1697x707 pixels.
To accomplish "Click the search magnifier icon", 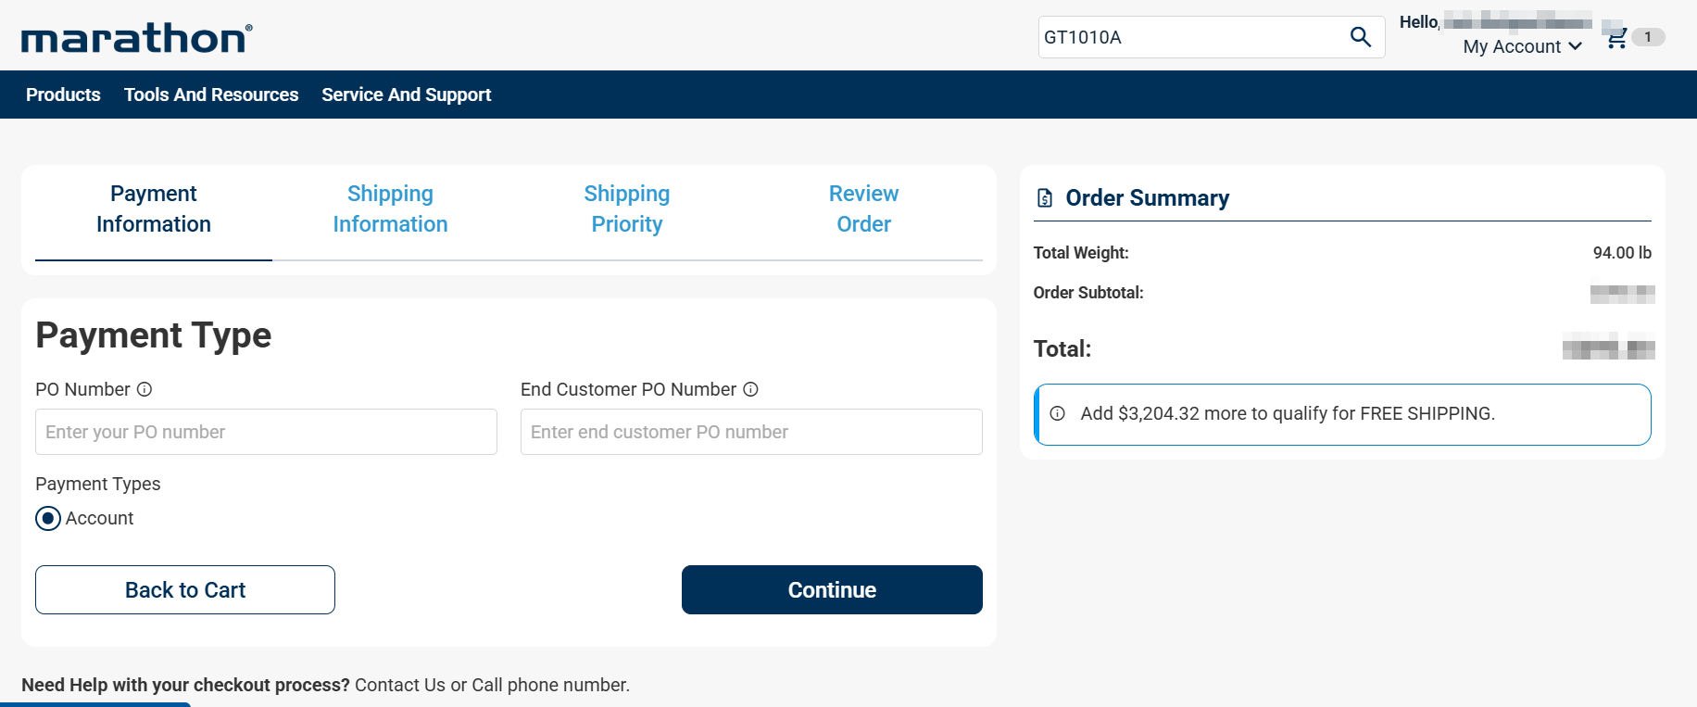I will pos(1360,37).
